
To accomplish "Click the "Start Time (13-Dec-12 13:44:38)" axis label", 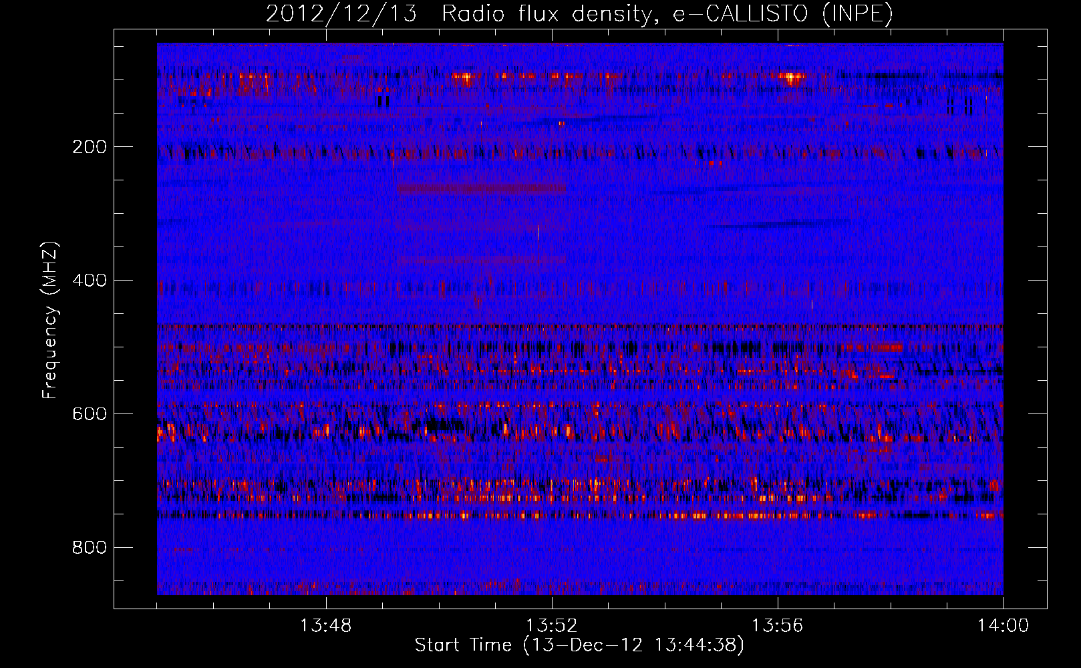I will [x=579, y=645].
